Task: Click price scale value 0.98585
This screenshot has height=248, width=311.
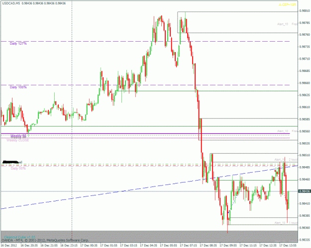Action: pyautogui.click(x=305, y=119)
